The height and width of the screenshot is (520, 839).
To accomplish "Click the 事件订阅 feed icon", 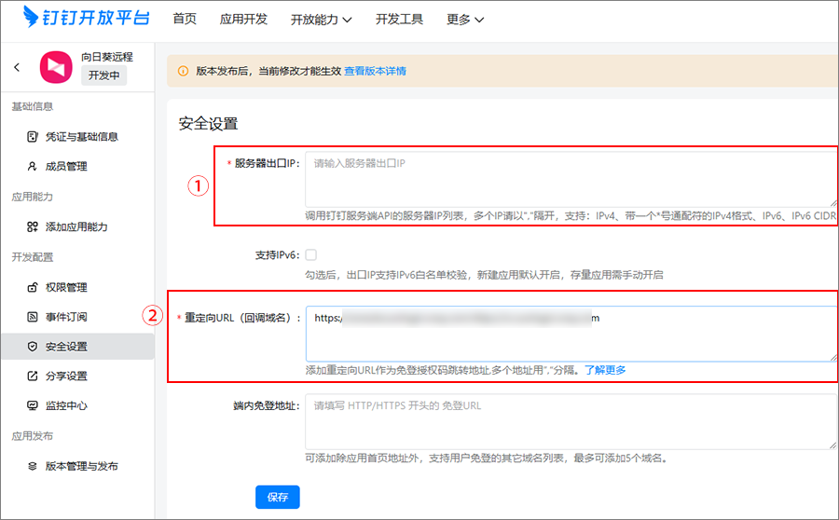I will pos(32,317).
